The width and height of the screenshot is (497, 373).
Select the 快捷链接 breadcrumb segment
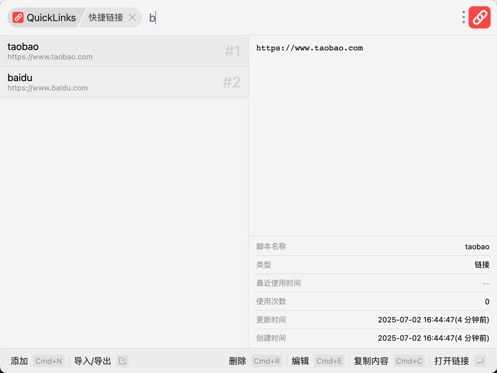[106, 17]
